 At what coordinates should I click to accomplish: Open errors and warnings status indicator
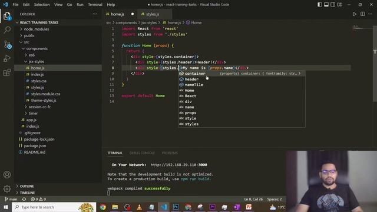38,199
